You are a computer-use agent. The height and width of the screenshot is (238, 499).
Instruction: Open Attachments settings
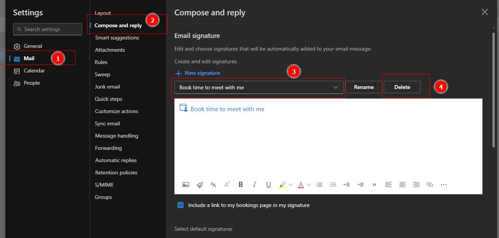tap(110, 50)
